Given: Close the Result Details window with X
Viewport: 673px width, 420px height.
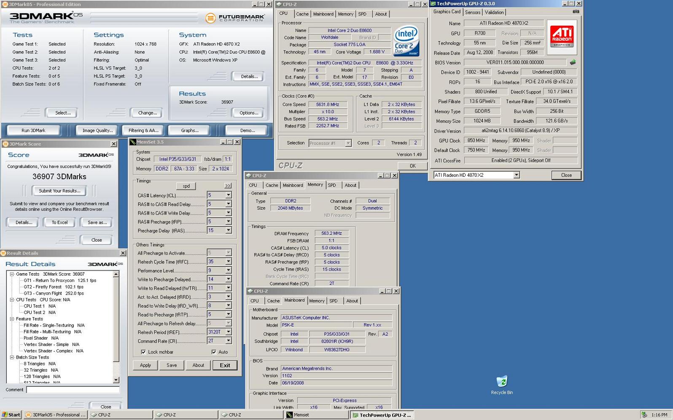Looking at the screenshot, I should tap(123, 253).
